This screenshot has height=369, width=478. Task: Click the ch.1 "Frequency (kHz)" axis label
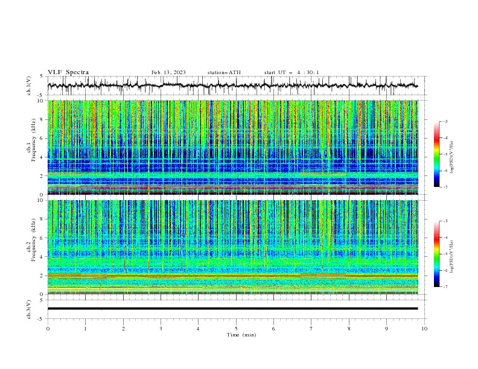pyautogui.click(x=34, y=140)
